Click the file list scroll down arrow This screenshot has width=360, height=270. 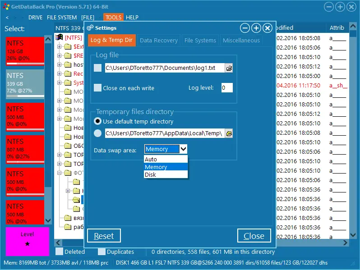click(353, 235)
